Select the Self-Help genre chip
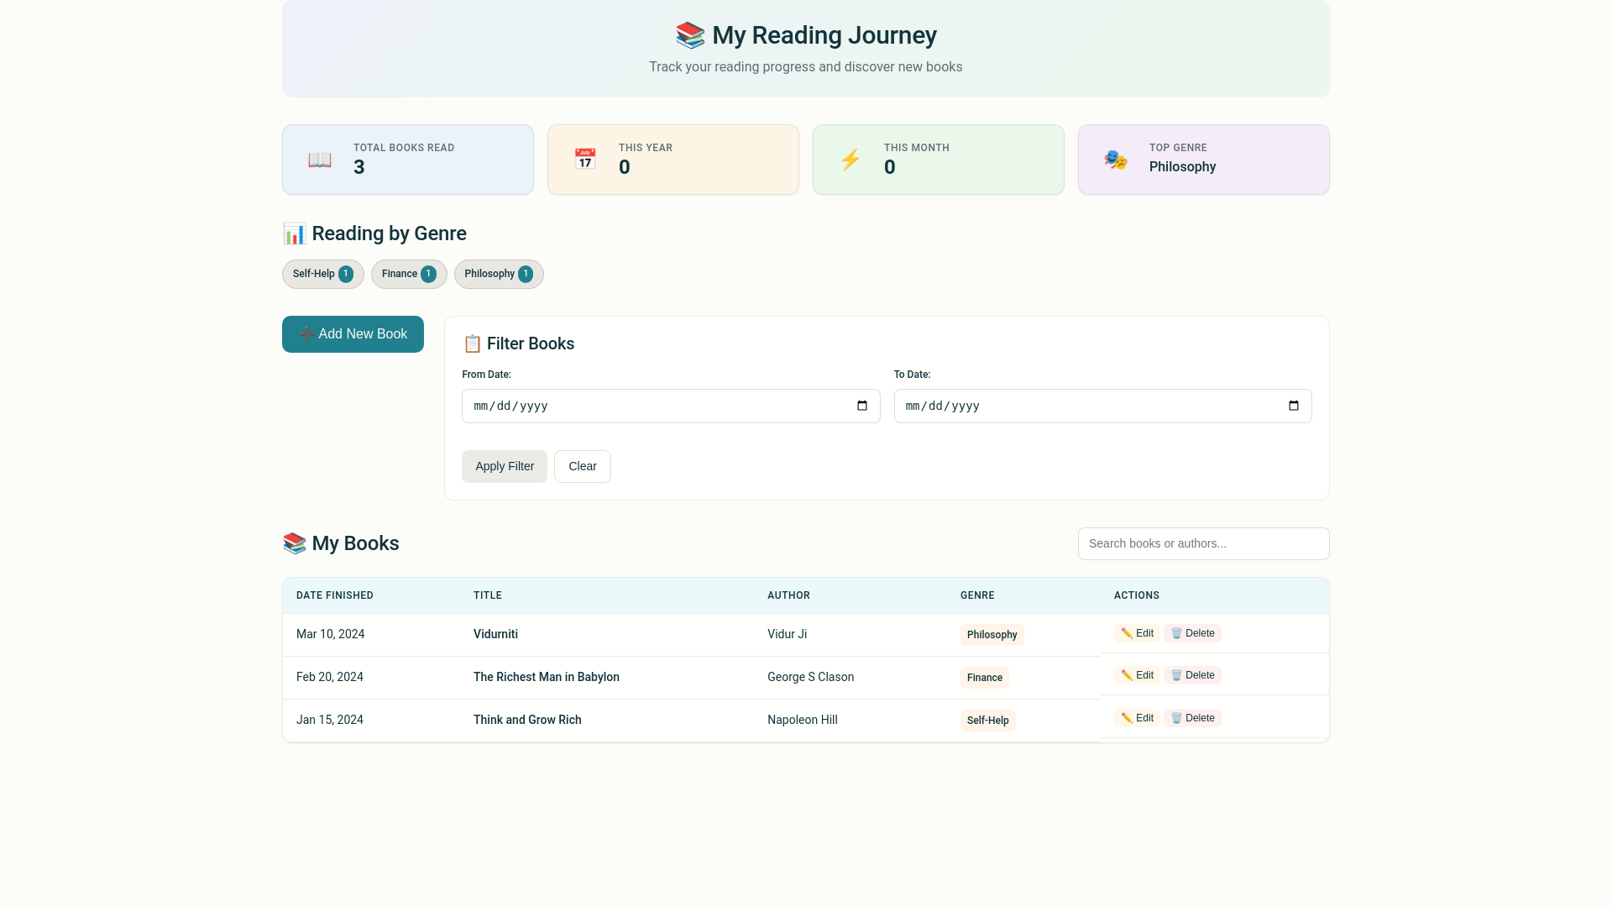1612x907 pixels. pyautogui.click(x=323, y=274)
